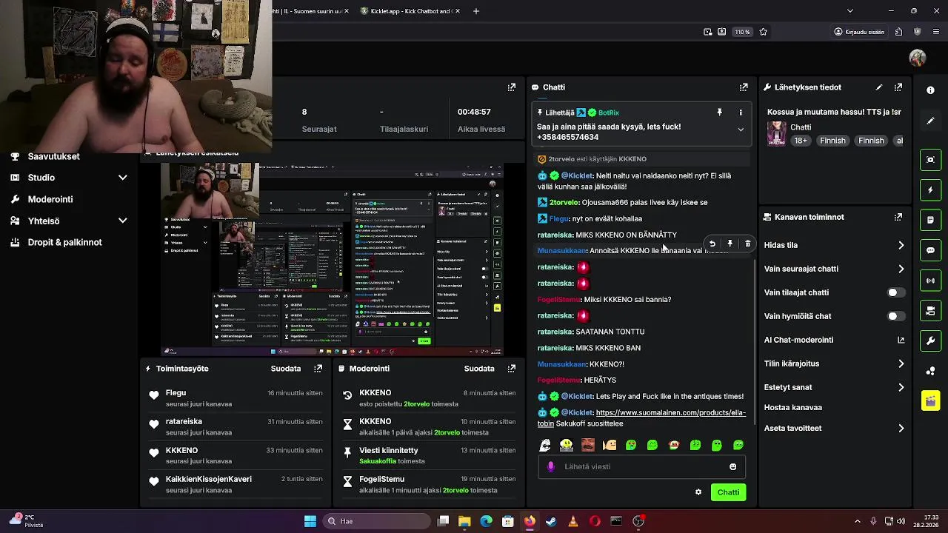Click Hostaa kanavaa option
Image resolution: width=948 pixels, height=533 pixels.
[793, 407]
